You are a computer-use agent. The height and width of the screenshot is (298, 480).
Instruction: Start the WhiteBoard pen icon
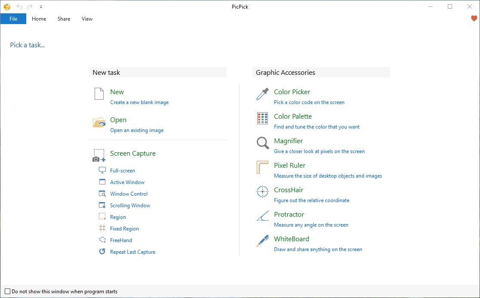262,241
